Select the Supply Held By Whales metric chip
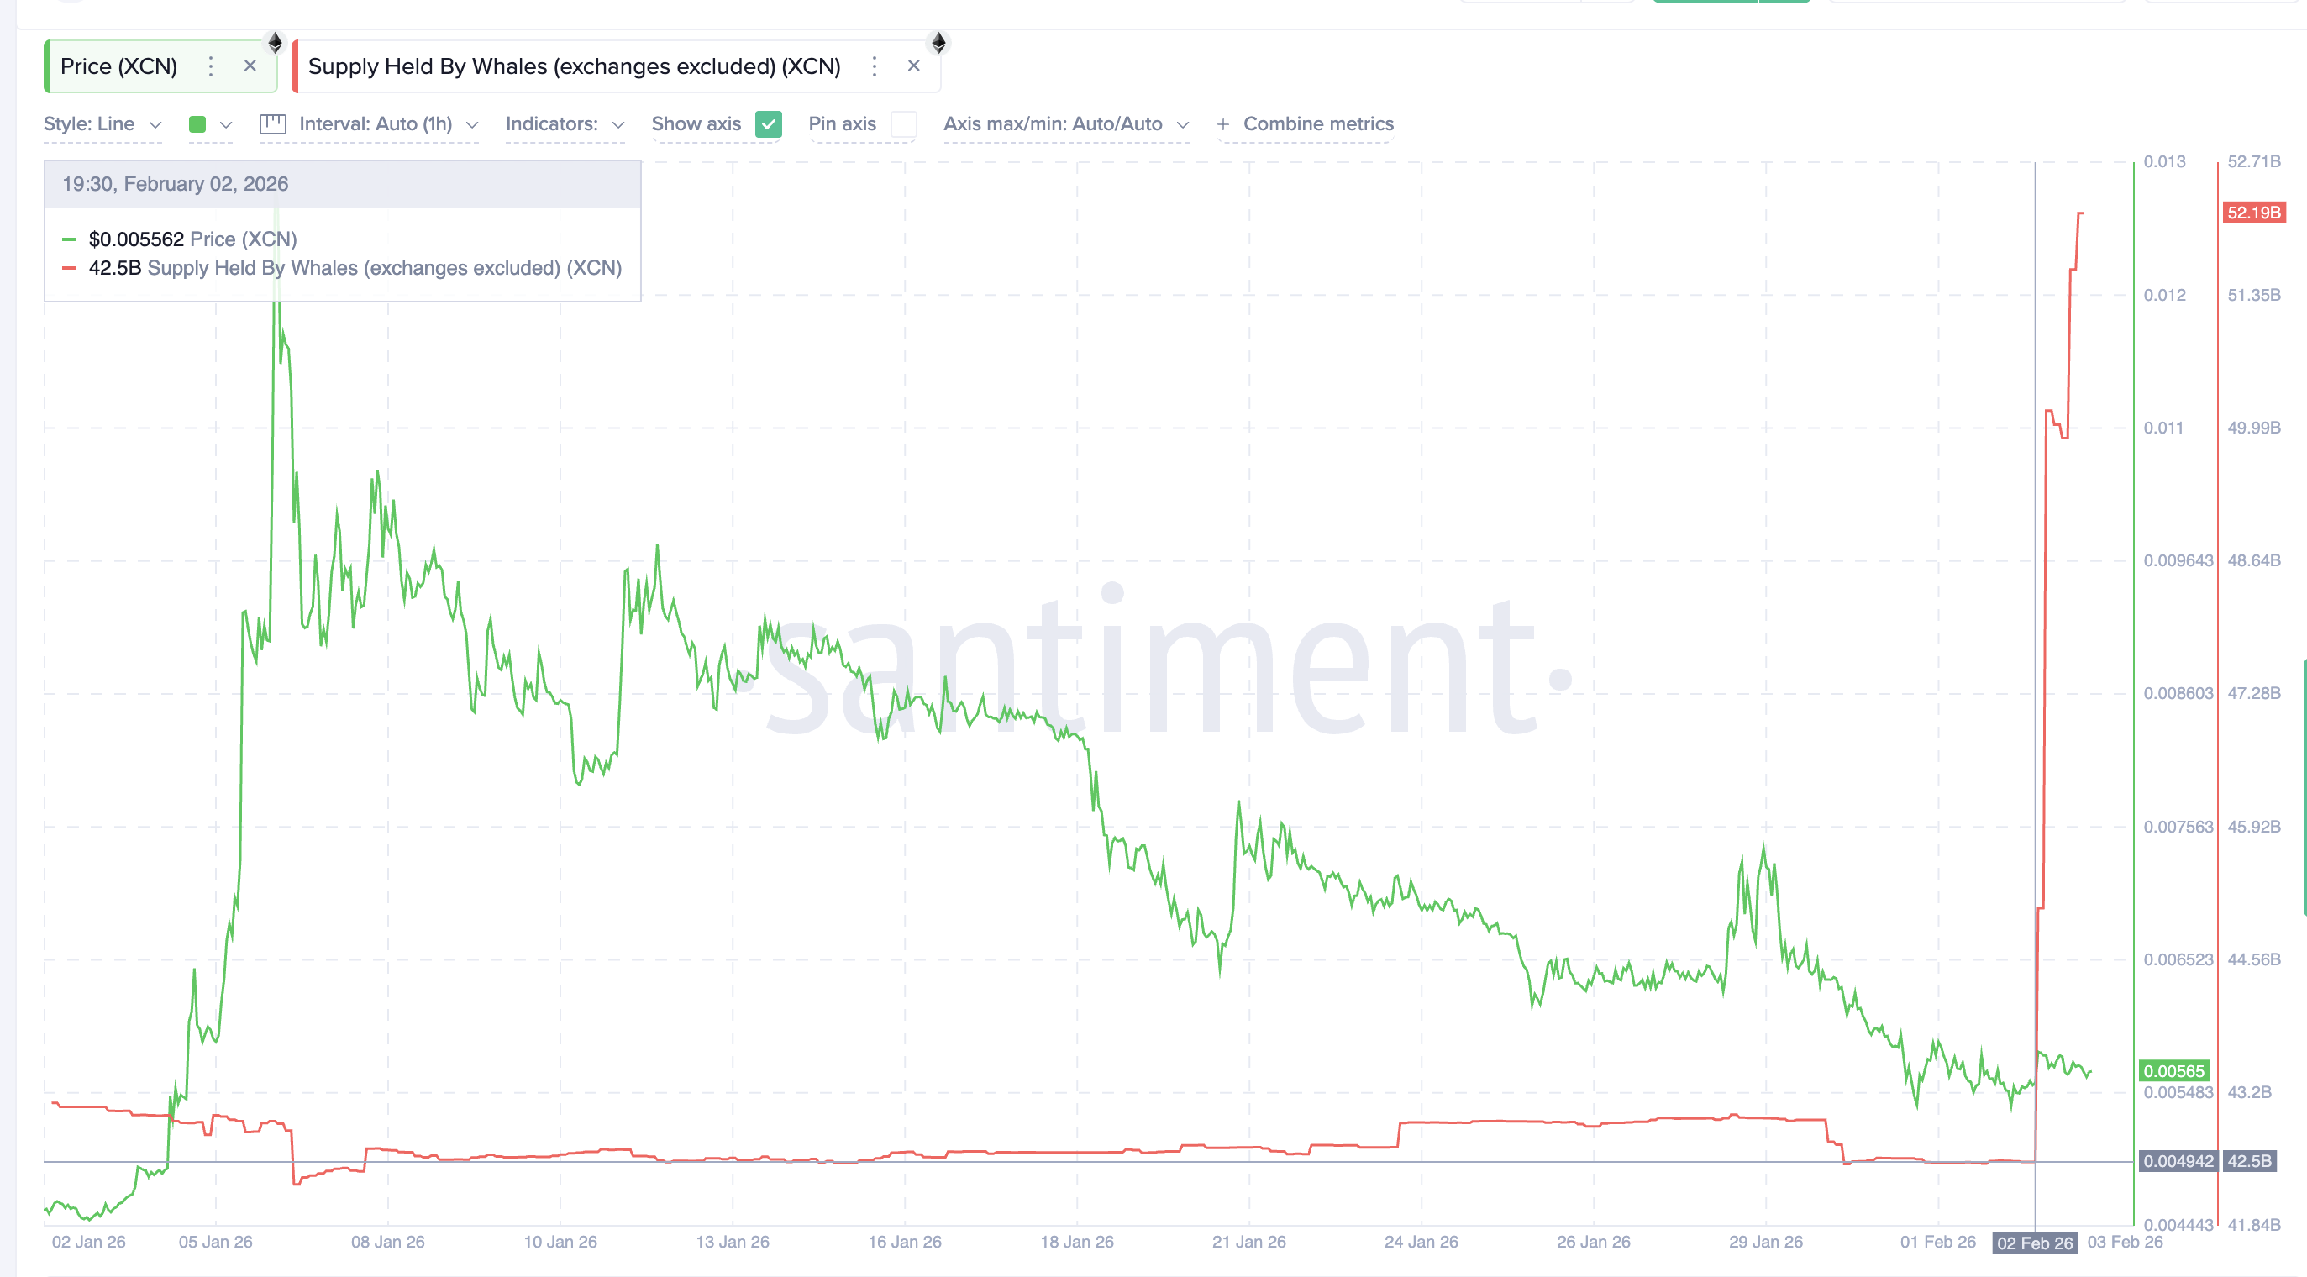 573,66
